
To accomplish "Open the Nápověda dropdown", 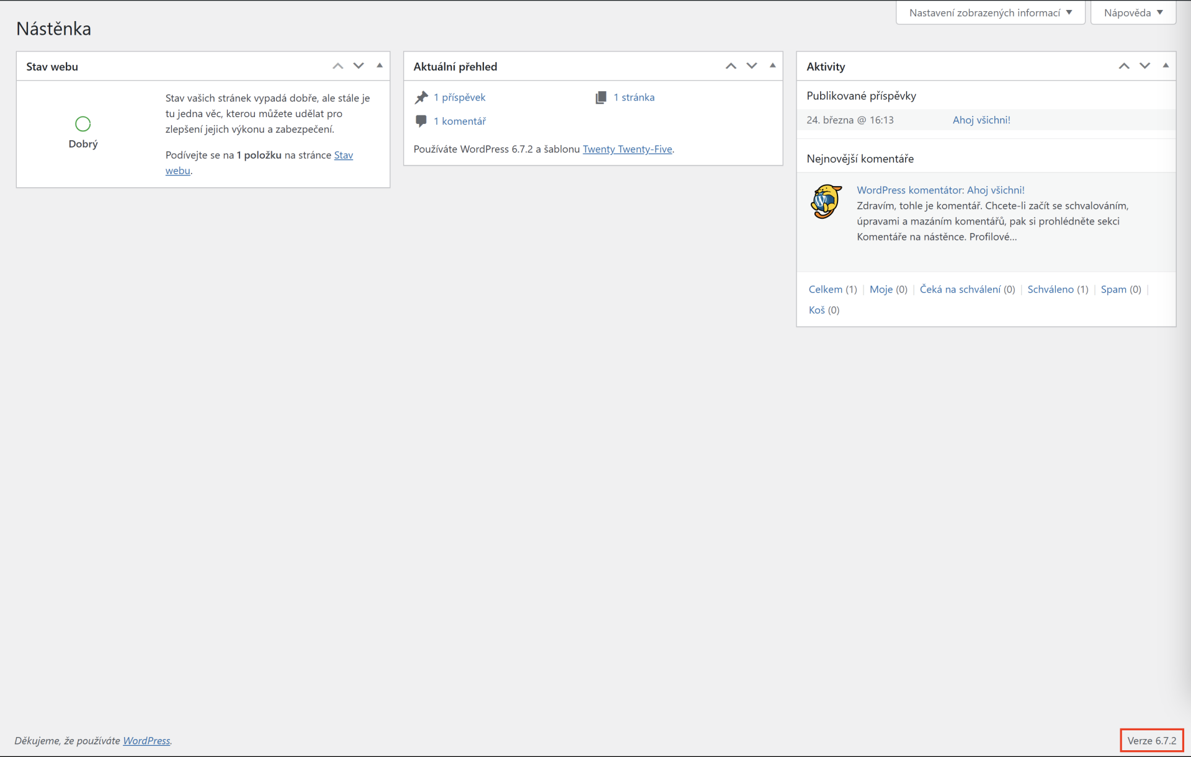I will pos(1133,12).
